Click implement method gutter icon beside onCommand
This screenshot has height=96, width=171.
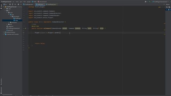click(x=25, y=29)
